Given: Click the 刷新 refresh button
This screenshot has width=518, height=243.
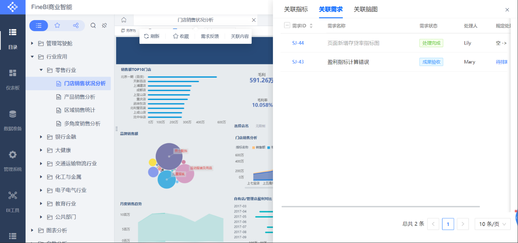Looking at the screenshot, I should point(152,36).
